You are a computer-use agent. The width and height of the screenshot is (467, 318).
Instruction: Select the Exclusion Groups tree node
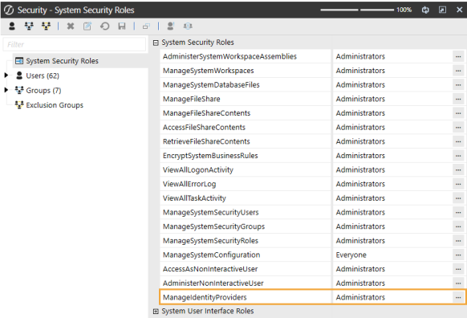[55, 105]
